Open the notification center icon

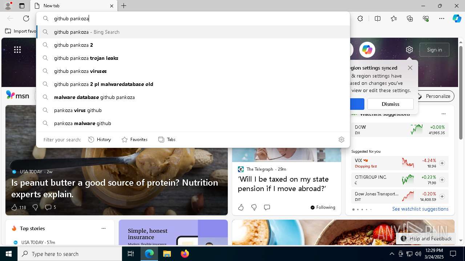coord(453,254)
